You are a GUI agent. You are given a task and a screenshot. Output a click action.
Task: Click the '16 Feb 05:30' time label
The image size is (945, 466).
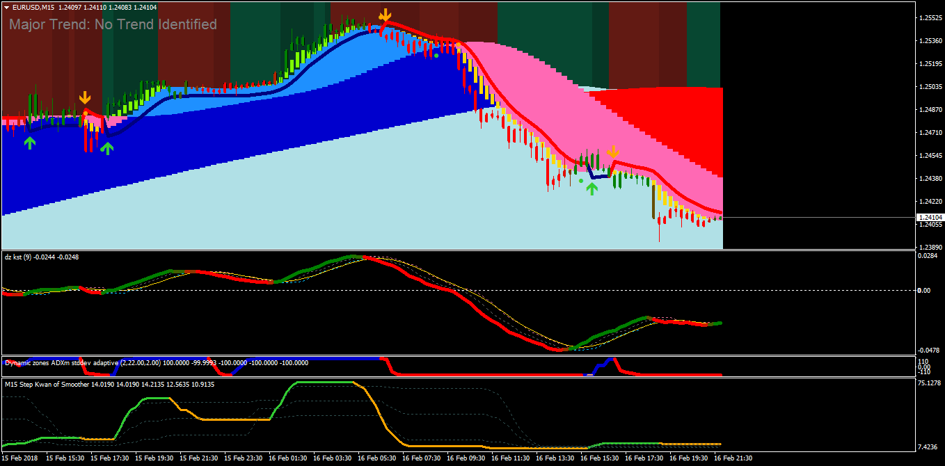(377, 459)
